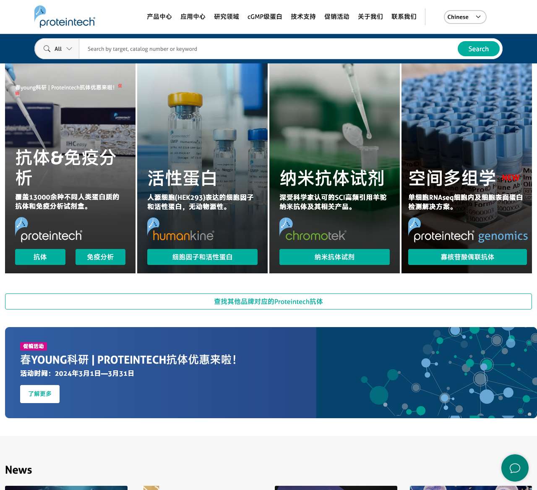Screen dimensions: 537x490
Task: Click the red NEW label on genomics card
Action: click(511, 178)
